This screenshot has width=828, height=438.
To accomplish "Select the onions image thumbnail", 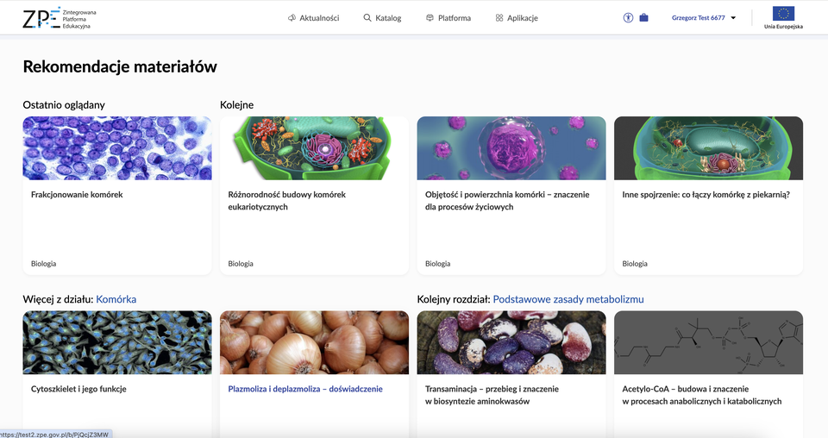I will (314, 342).
